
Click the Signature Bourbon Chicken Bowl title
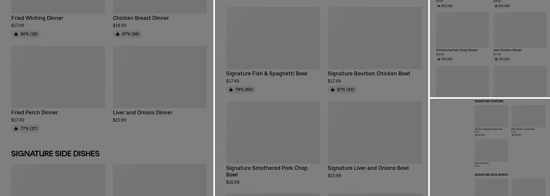[x=368, y=74]
